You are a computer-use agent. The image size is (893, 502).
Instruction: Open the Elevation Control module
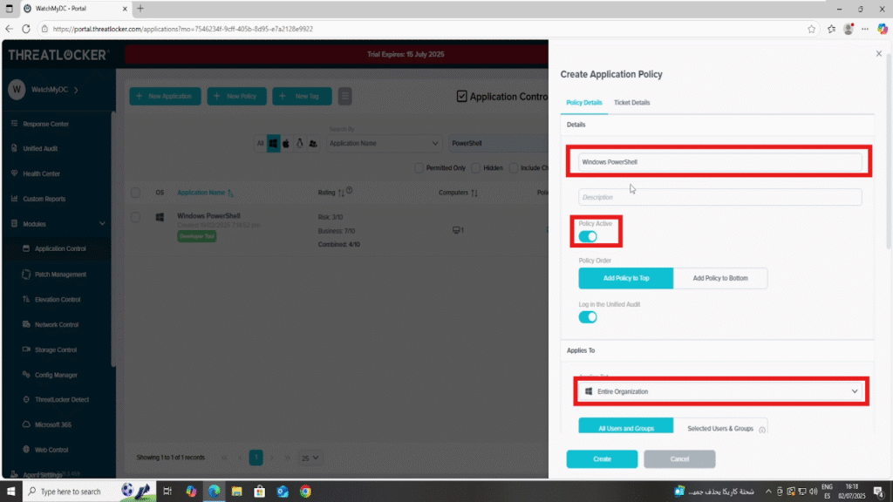[x=57, y=300]
